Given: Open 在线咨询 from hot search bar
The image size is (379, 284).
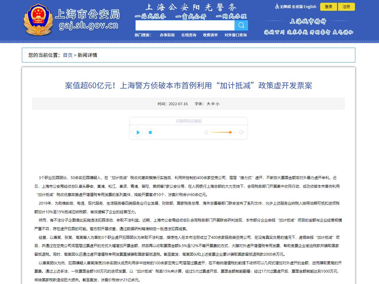Looking at the screenshot, I should click(x=189, y=35).
